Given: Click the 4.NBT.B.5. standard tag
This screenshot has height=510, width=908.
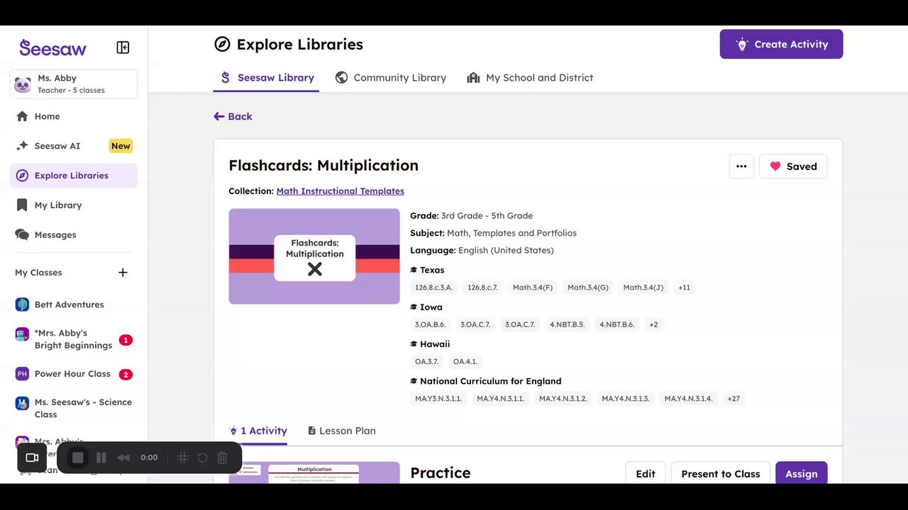Looking at the screenshot, I should [567, 324].
